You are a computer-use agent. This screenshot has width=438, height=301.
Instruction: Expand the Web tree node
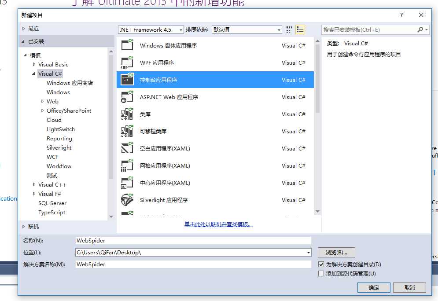pos(42,101)
